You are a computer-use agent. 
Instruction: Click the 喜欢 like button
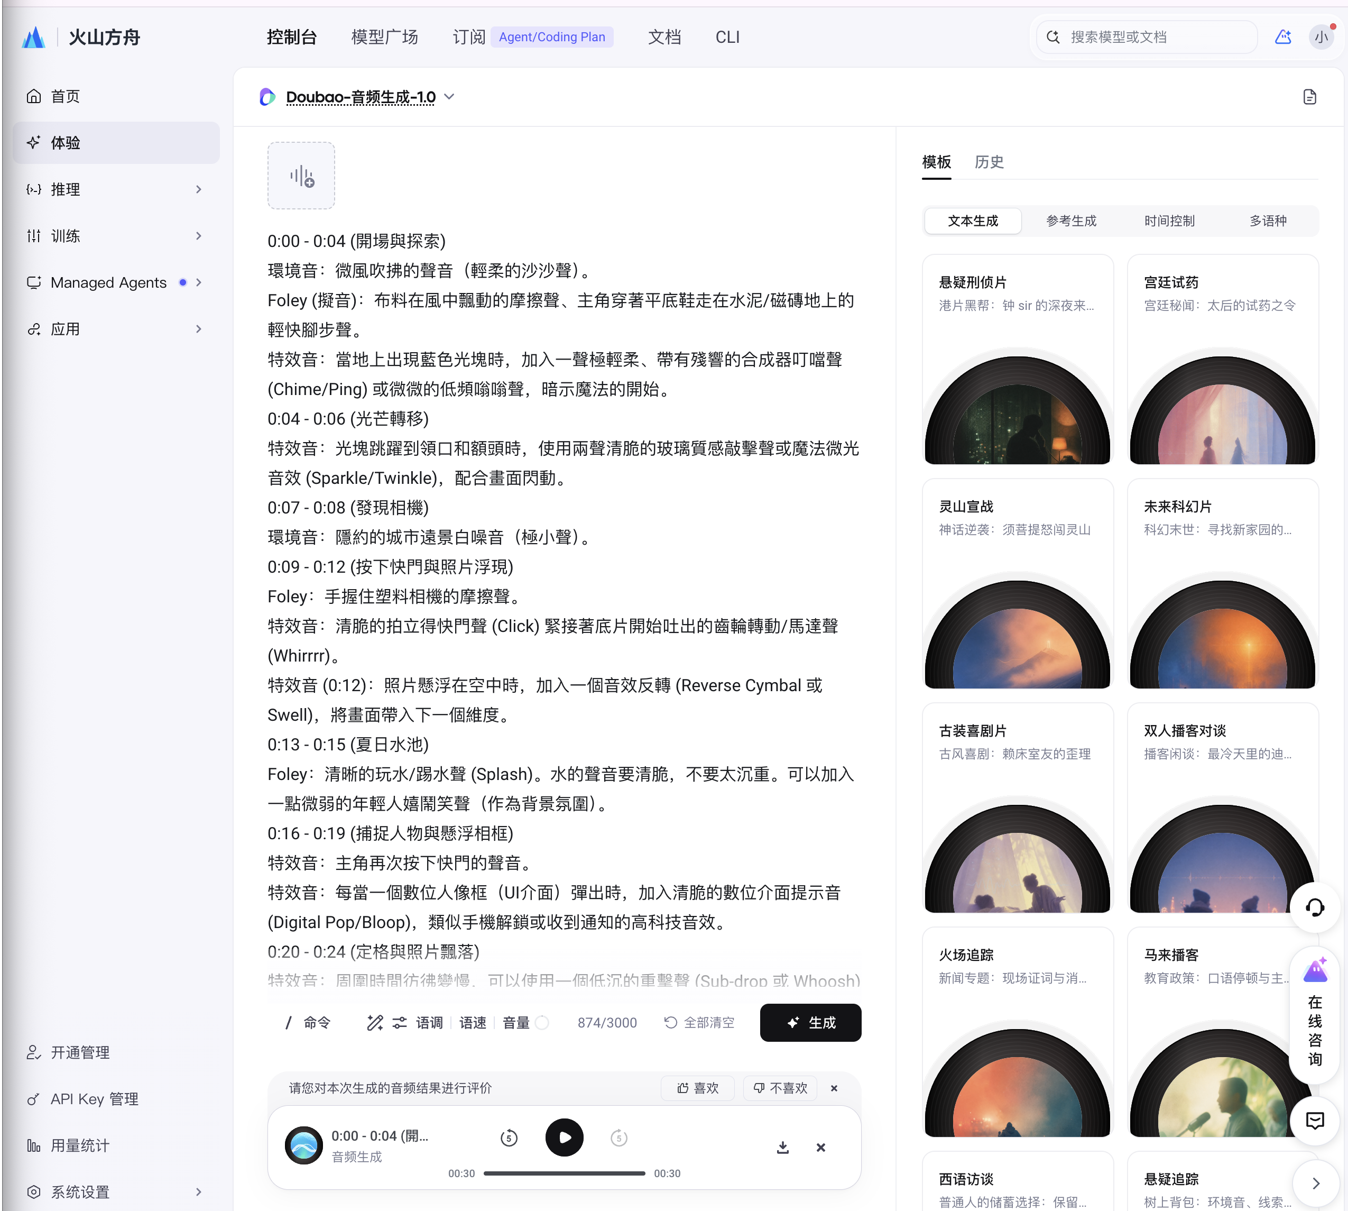[698, 1088]
